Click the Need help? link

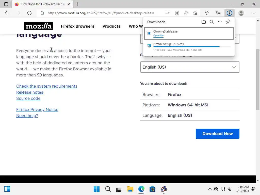[27, 116]
